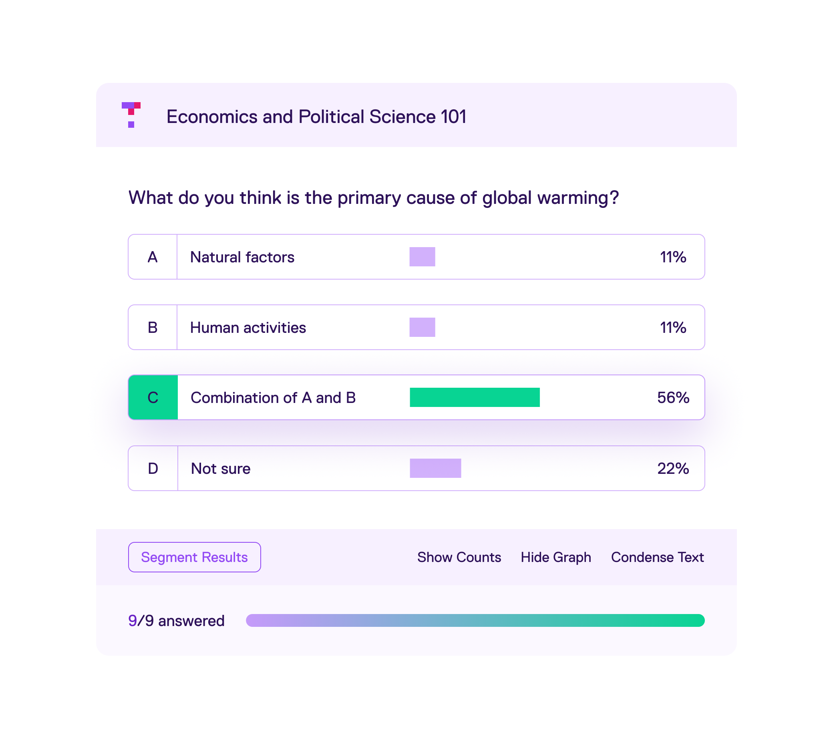Click the Human activities answer text
Image resolution: width=833 pixels, height=737 pixels.
248,328
